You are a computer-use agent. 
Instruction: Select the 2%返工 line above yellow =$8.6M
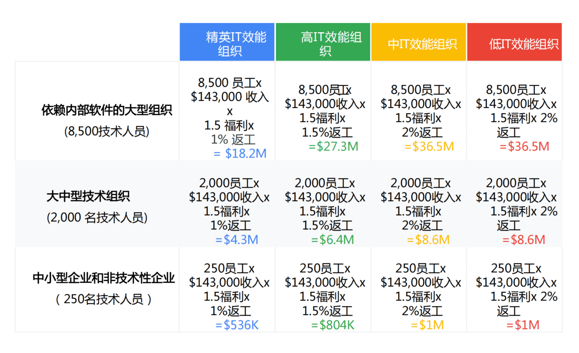coord(422,226)
